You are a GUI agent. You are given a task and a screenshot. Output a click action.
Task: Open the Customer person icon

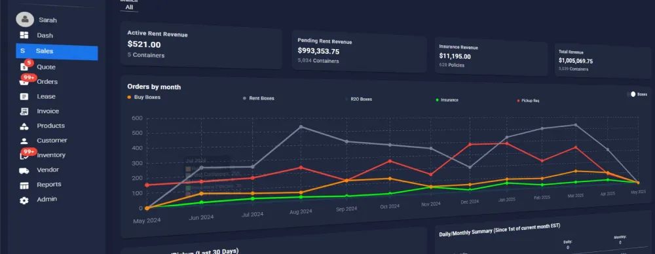[24, 141]
